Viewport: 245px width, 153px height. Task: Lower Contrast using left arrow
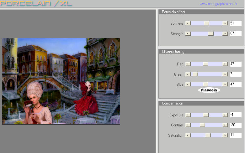tap(188, 125)
